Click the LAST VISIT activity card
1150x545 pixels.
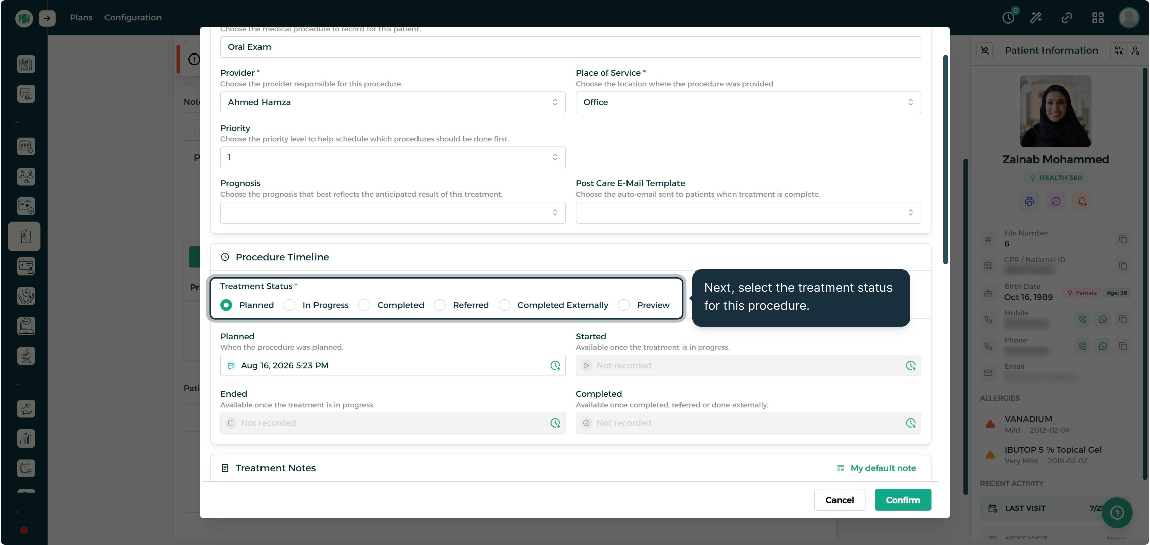pos(1055,508)
